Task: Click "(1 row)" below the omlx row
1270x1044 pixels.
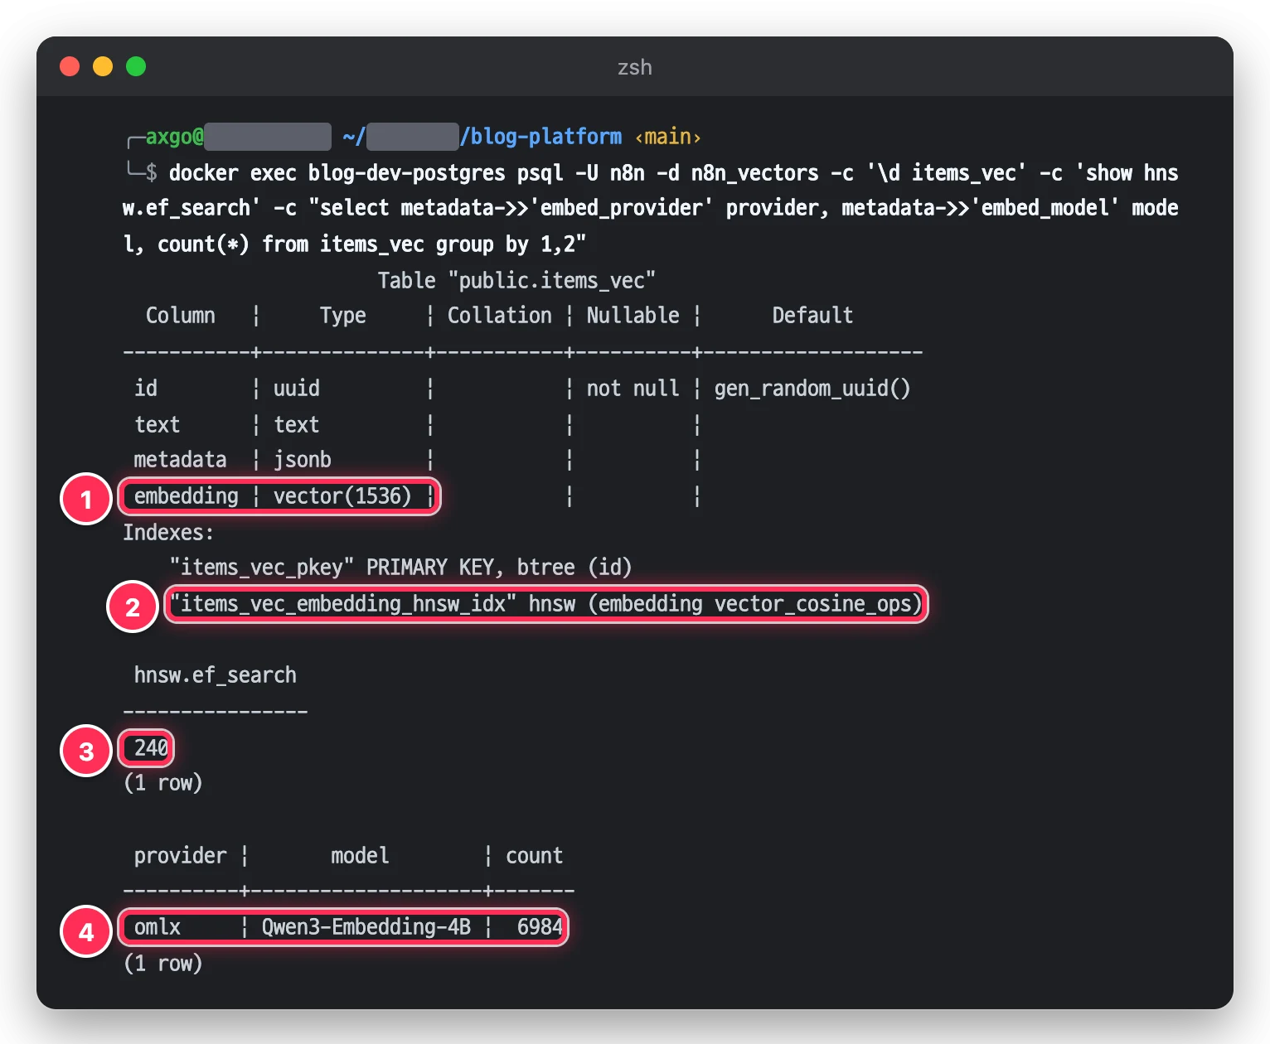Action: (x=163, y=964)
